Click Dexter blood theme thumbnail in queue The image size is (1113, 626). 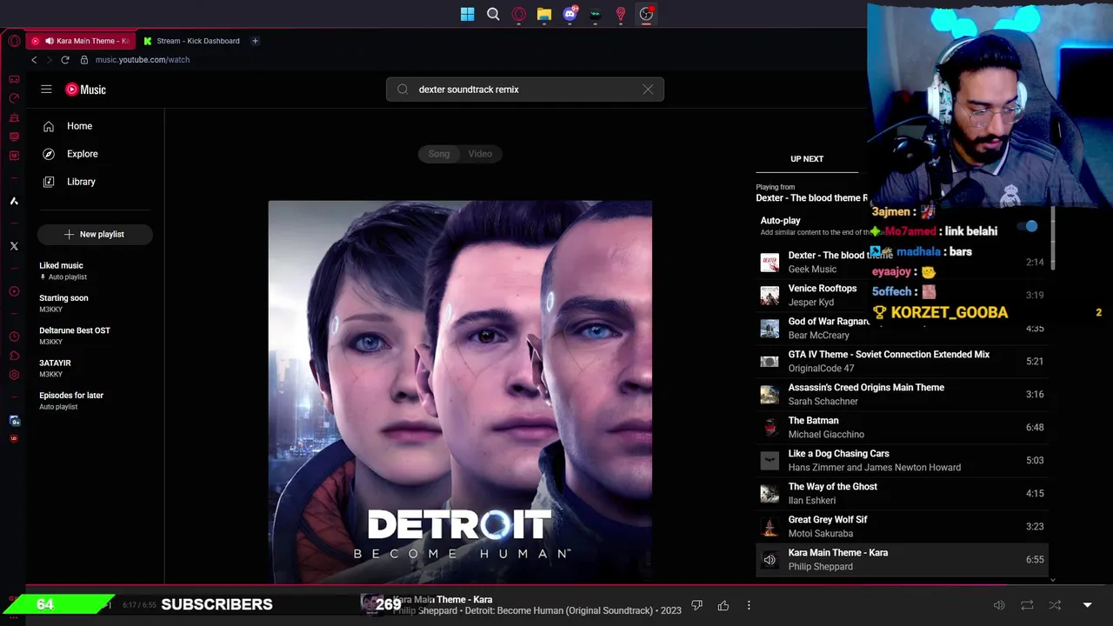tap(770, 263)
